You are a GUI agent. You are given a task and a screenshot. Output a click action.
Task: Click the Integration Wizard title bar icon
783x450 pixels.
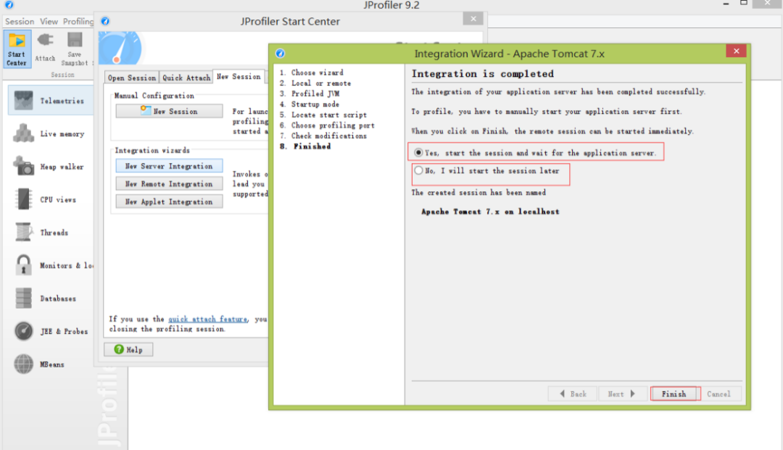pyautogui.click(x=280, y=54)
